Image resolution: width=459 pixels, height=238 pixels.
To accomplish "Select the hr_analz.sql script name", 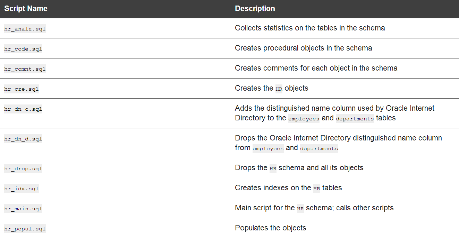I will tap(25, 29).
